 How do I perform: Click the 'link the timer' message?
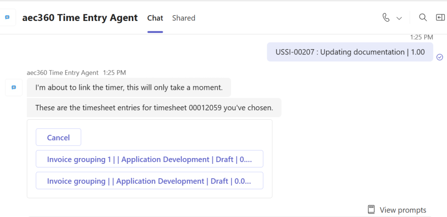coord(129,88)
